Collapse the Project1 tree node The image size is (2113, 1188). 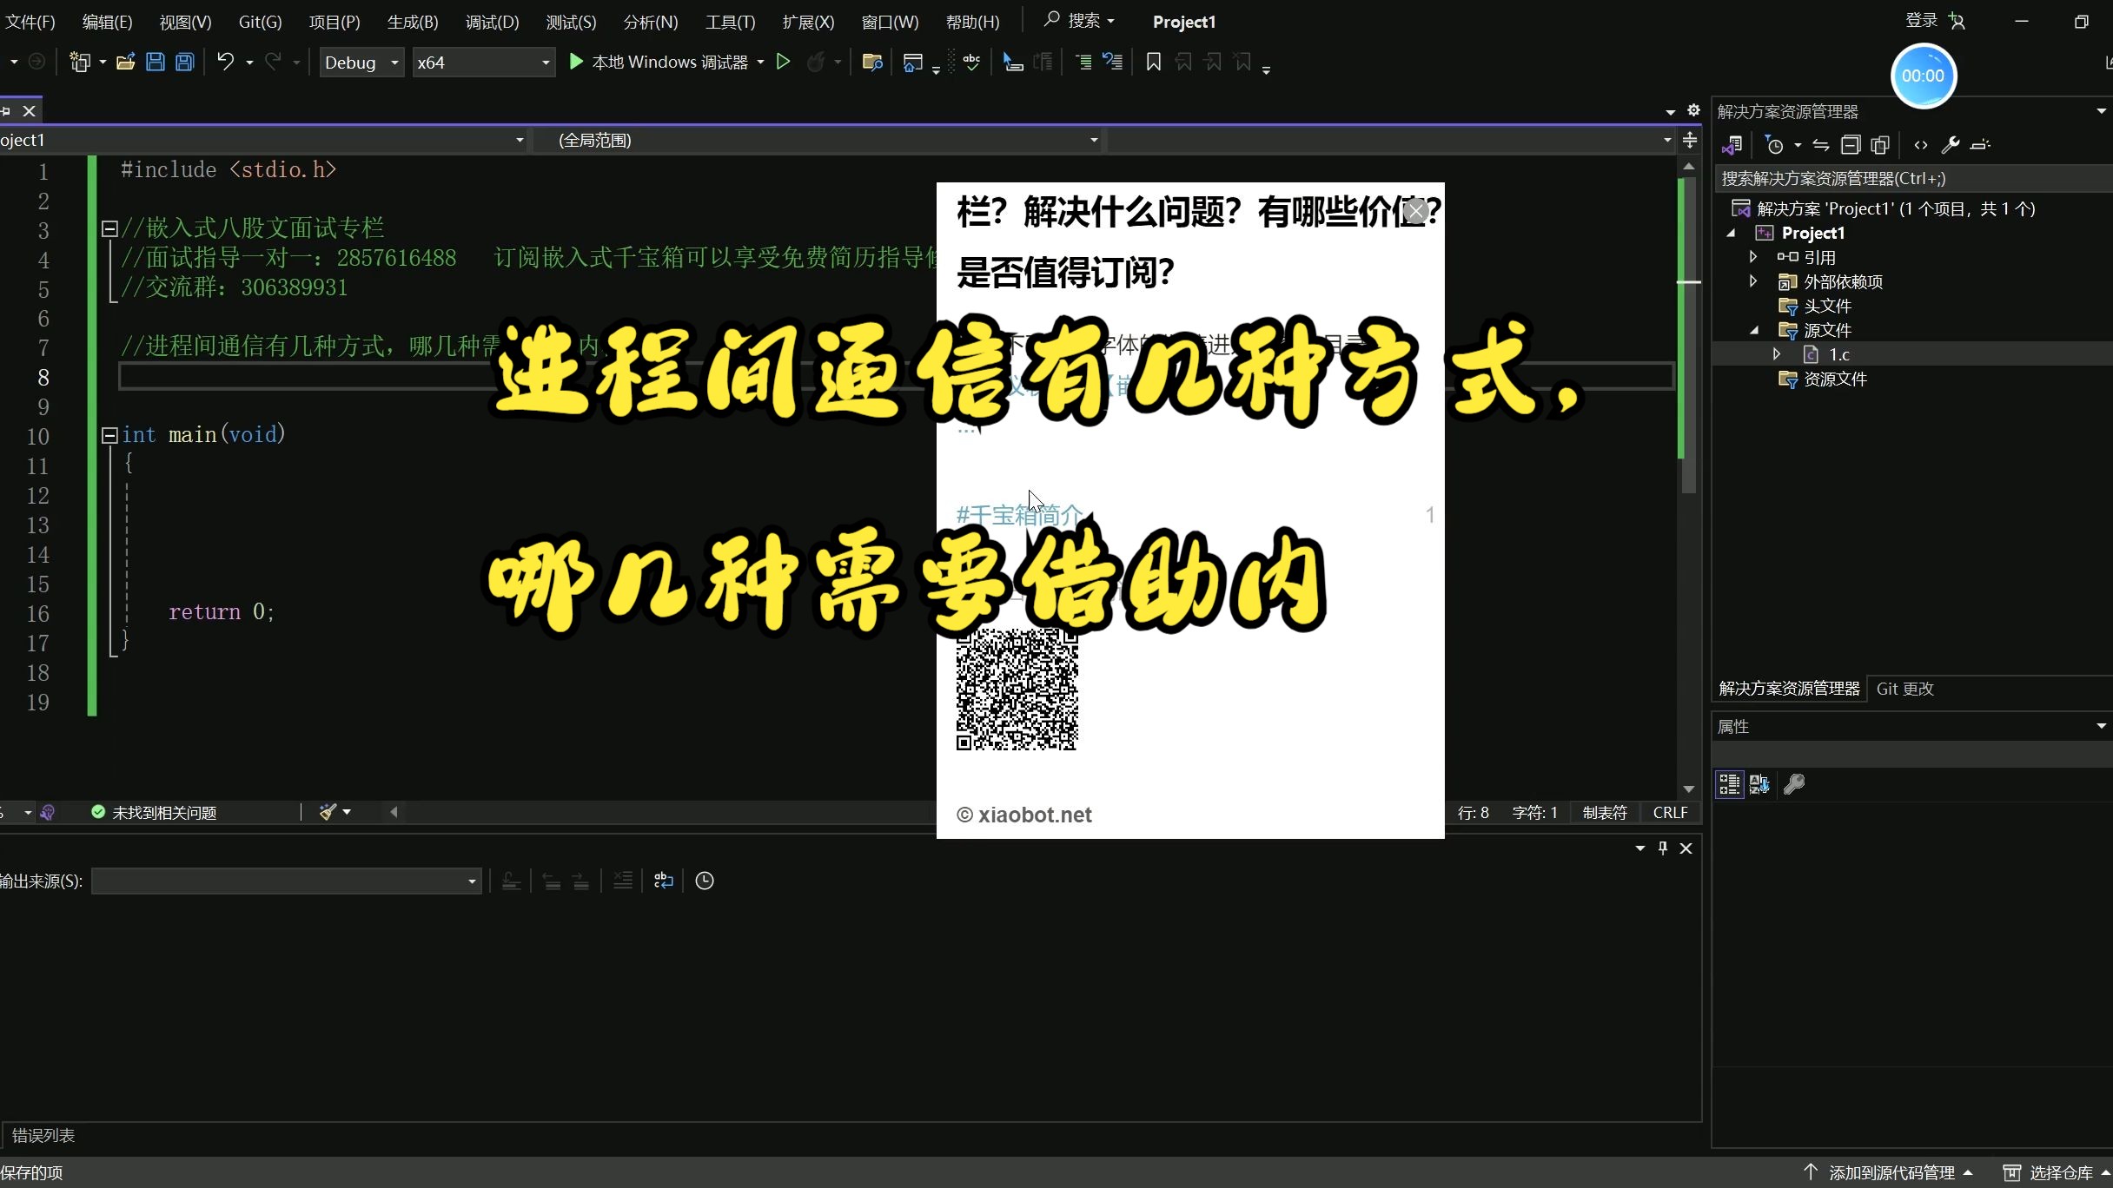tap(1731, 233)
